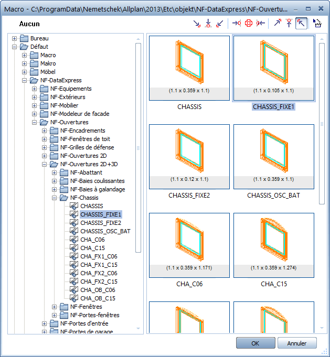This screenshot has width=330, height=357.
Task: Click the OK button
Action: (256, 343)
